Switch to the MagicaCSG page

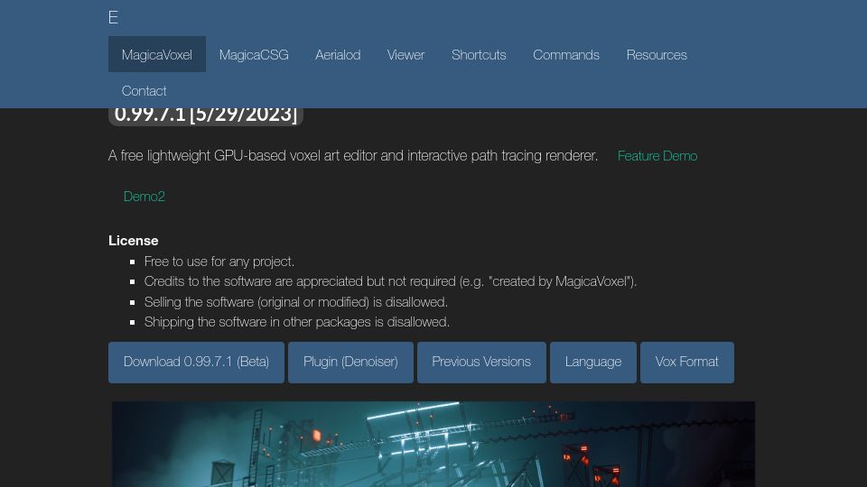click(254, 54)
